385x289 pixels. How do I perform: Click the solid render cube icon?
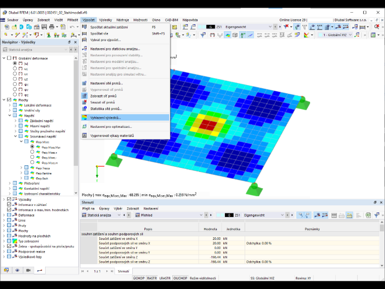[235, 35]
